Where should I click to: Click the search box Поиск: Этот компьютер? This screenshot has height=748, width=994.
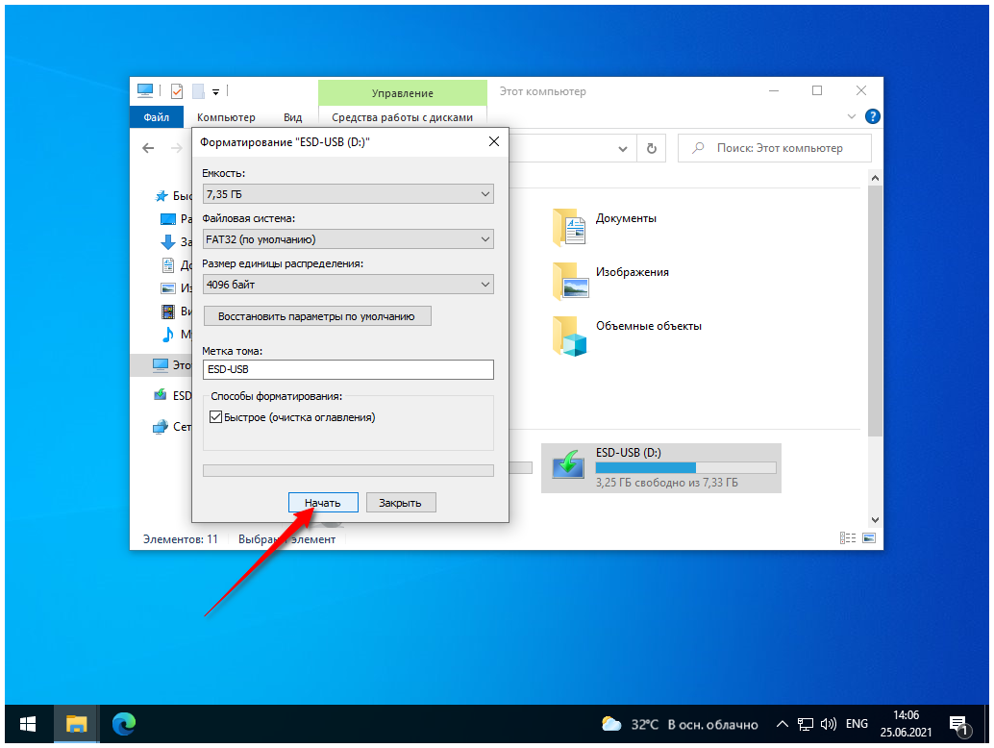(775, 148)
